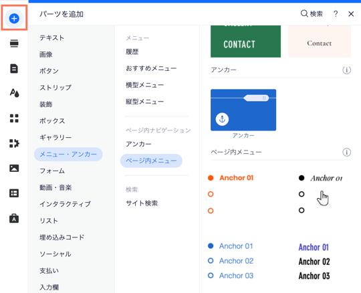
Task: Select インタラクティブ category
Action: tap(65, 204)
